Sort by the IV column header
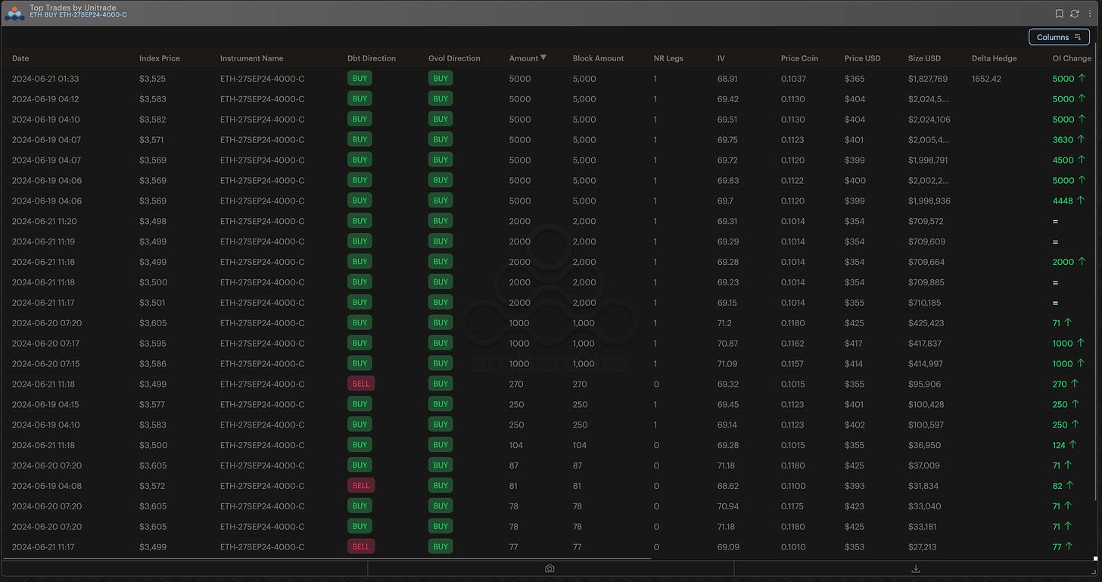Image resolution: width=1102 pixels, height=582 pixels. tap(721, 58)
